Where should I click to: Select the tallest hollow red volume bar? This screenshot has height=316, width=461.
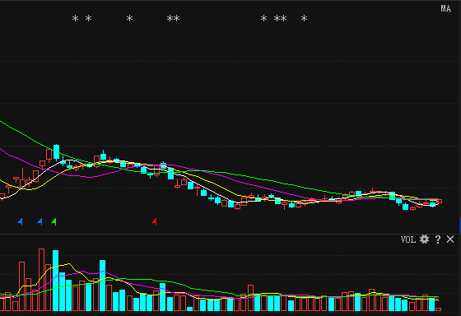click(41, 280)
